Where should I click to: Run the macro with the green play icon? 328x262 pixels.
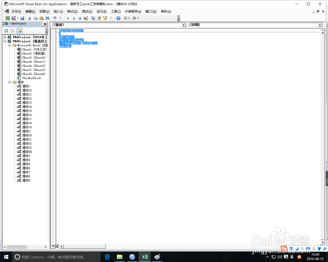pos(68,18)
